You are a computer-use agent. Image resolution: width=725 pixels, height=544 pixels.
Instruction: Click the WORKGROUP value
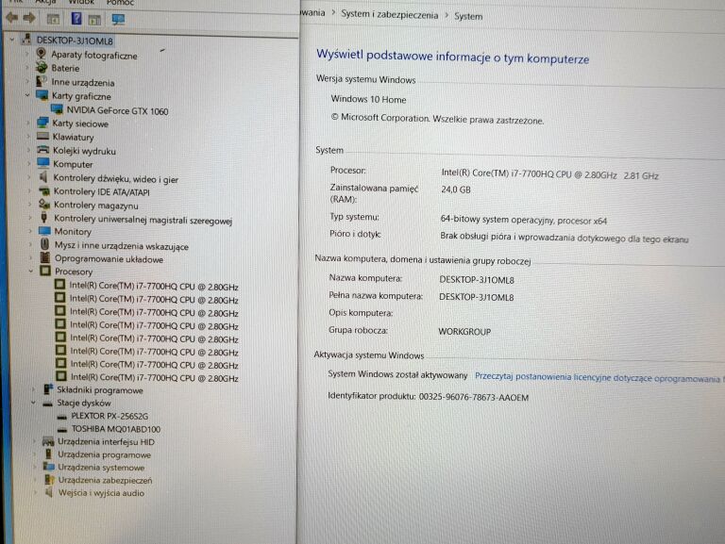pyautogui.click(x=464, y=332)
